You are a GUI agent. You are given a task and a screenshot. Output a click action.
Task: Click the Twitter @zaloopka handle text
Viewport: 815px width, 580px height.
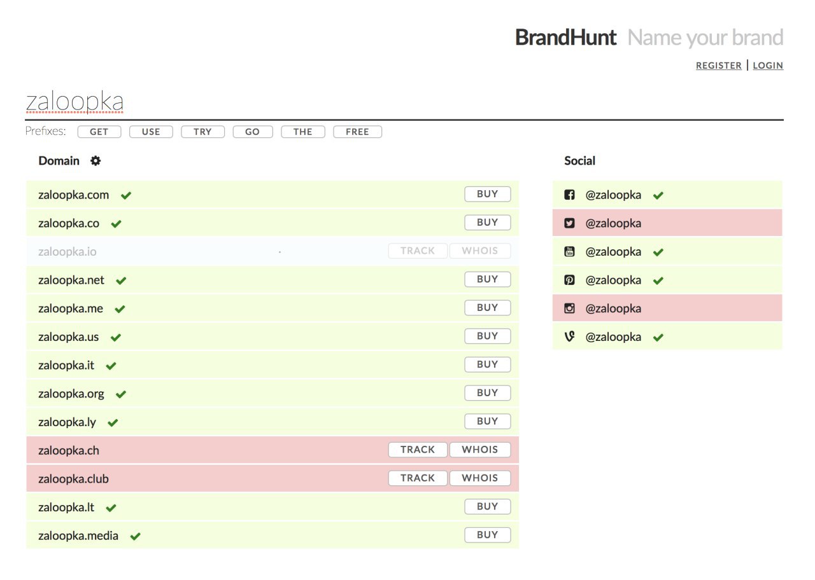click(x=613, y=223)
